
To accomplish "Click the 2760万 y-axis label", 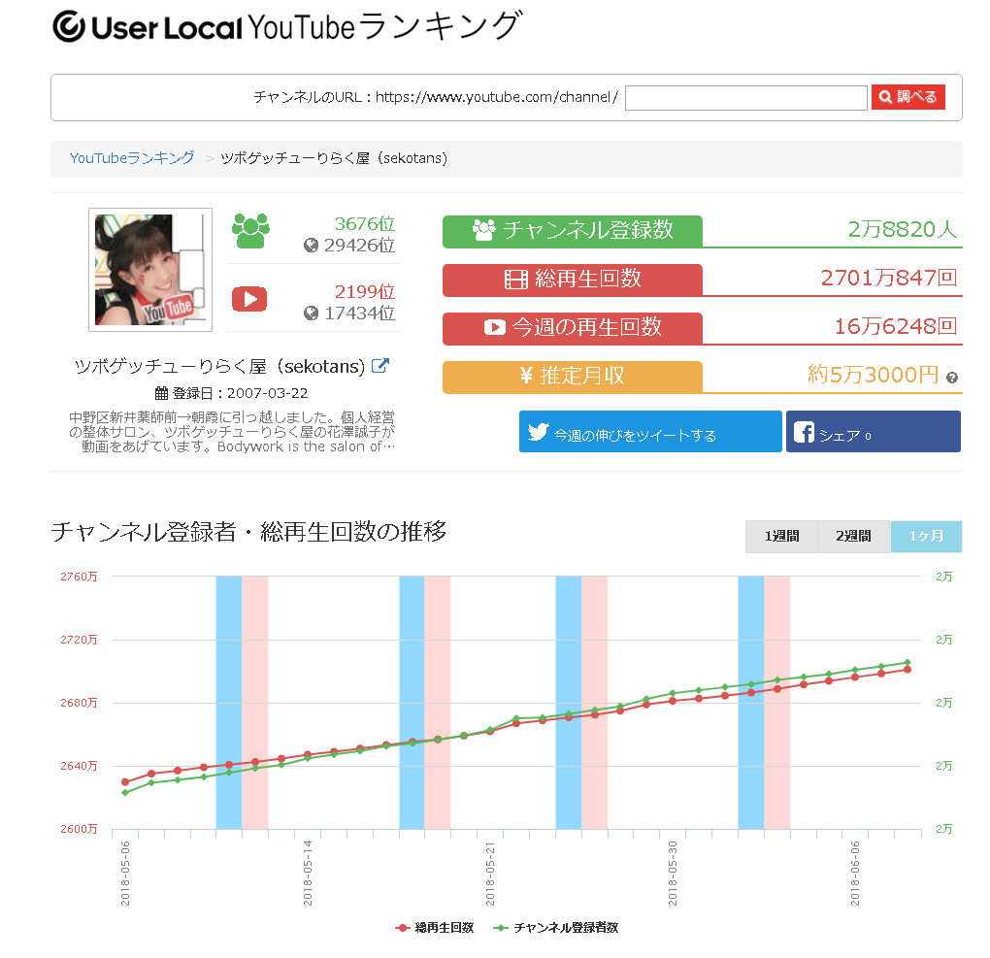I will coord(79,577).
